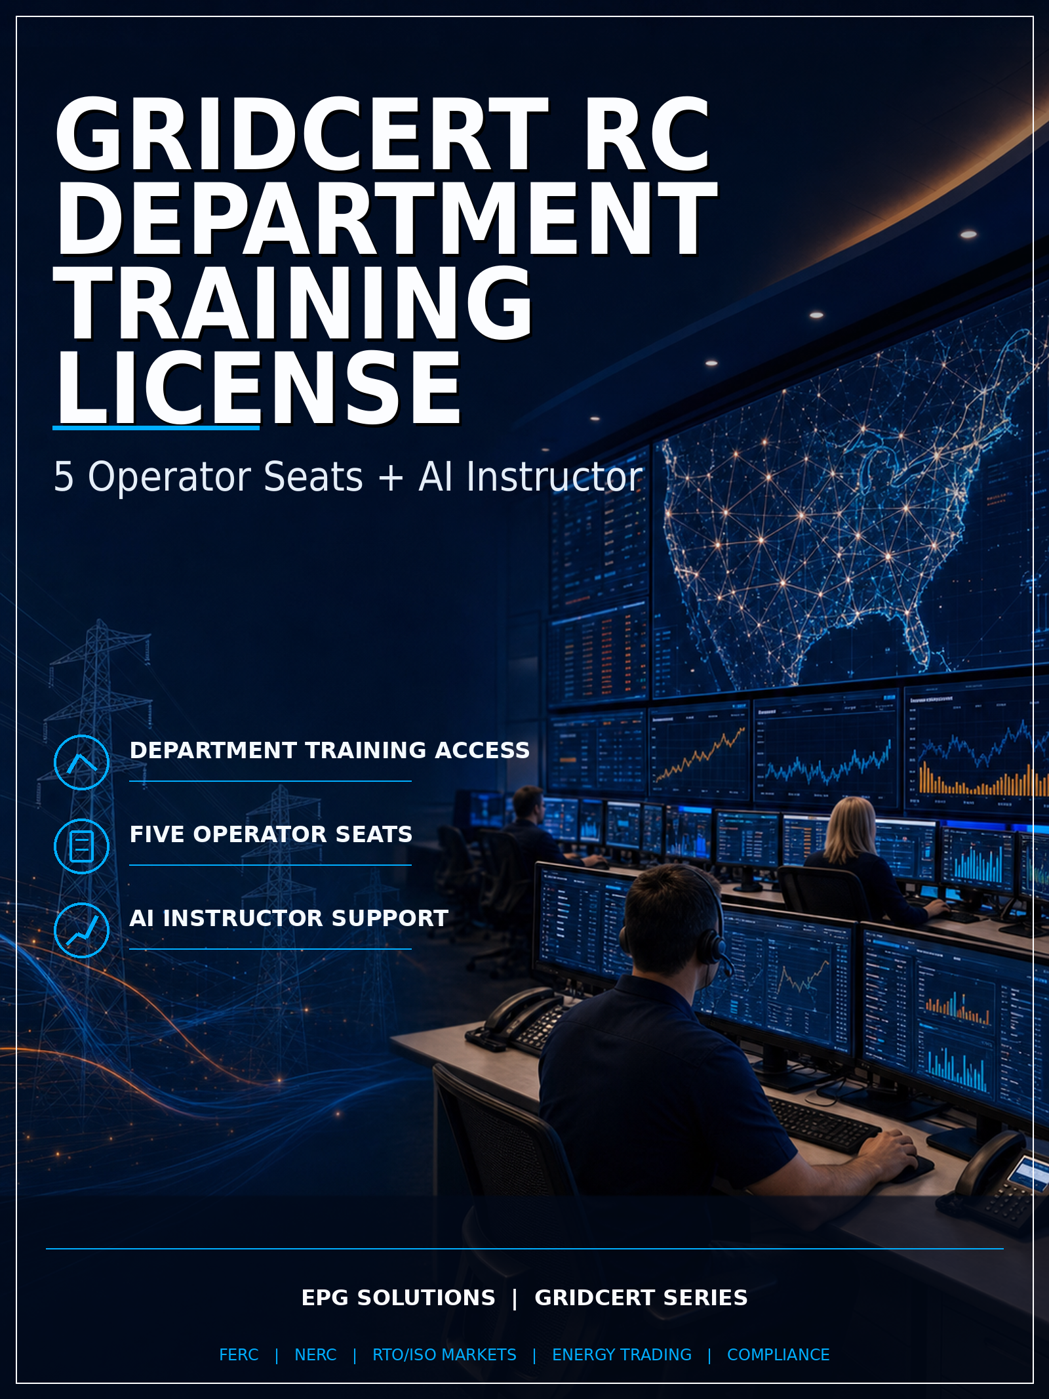The height and width of the screenshot is (1399, 1049).
Task: Click the '5 Operator Seats + AI Instructor' subtitle
Action: click(348, 477)
